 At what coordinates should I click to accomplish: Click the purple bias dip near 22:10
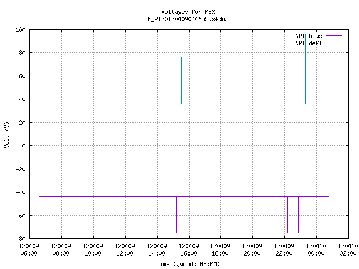tap(288, 214)
